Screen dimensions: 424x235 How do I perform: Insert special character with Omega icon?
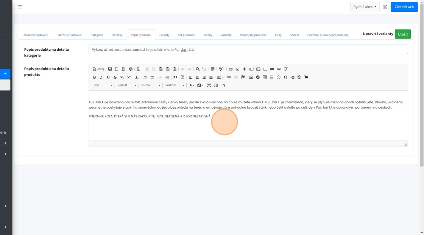(285, 77)
